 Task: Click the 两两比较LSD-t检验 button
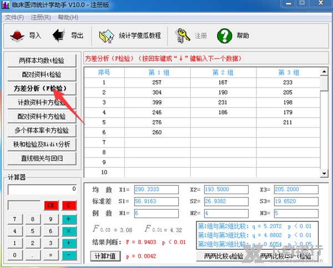pos(285,256)
